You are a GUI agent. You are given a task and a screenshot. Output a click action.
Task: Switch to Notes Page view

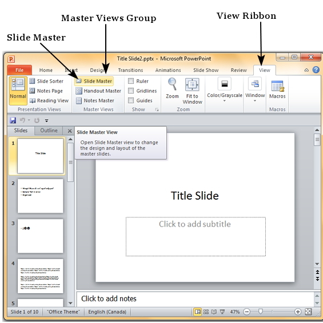[x=46, y=91]
